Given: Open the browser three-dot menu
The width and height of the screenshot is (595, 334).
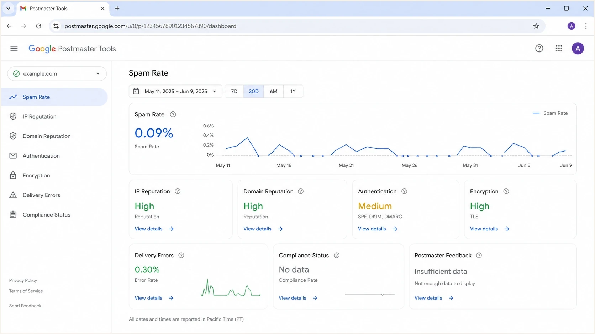Looking at the screenshot, I should point(586,26).
